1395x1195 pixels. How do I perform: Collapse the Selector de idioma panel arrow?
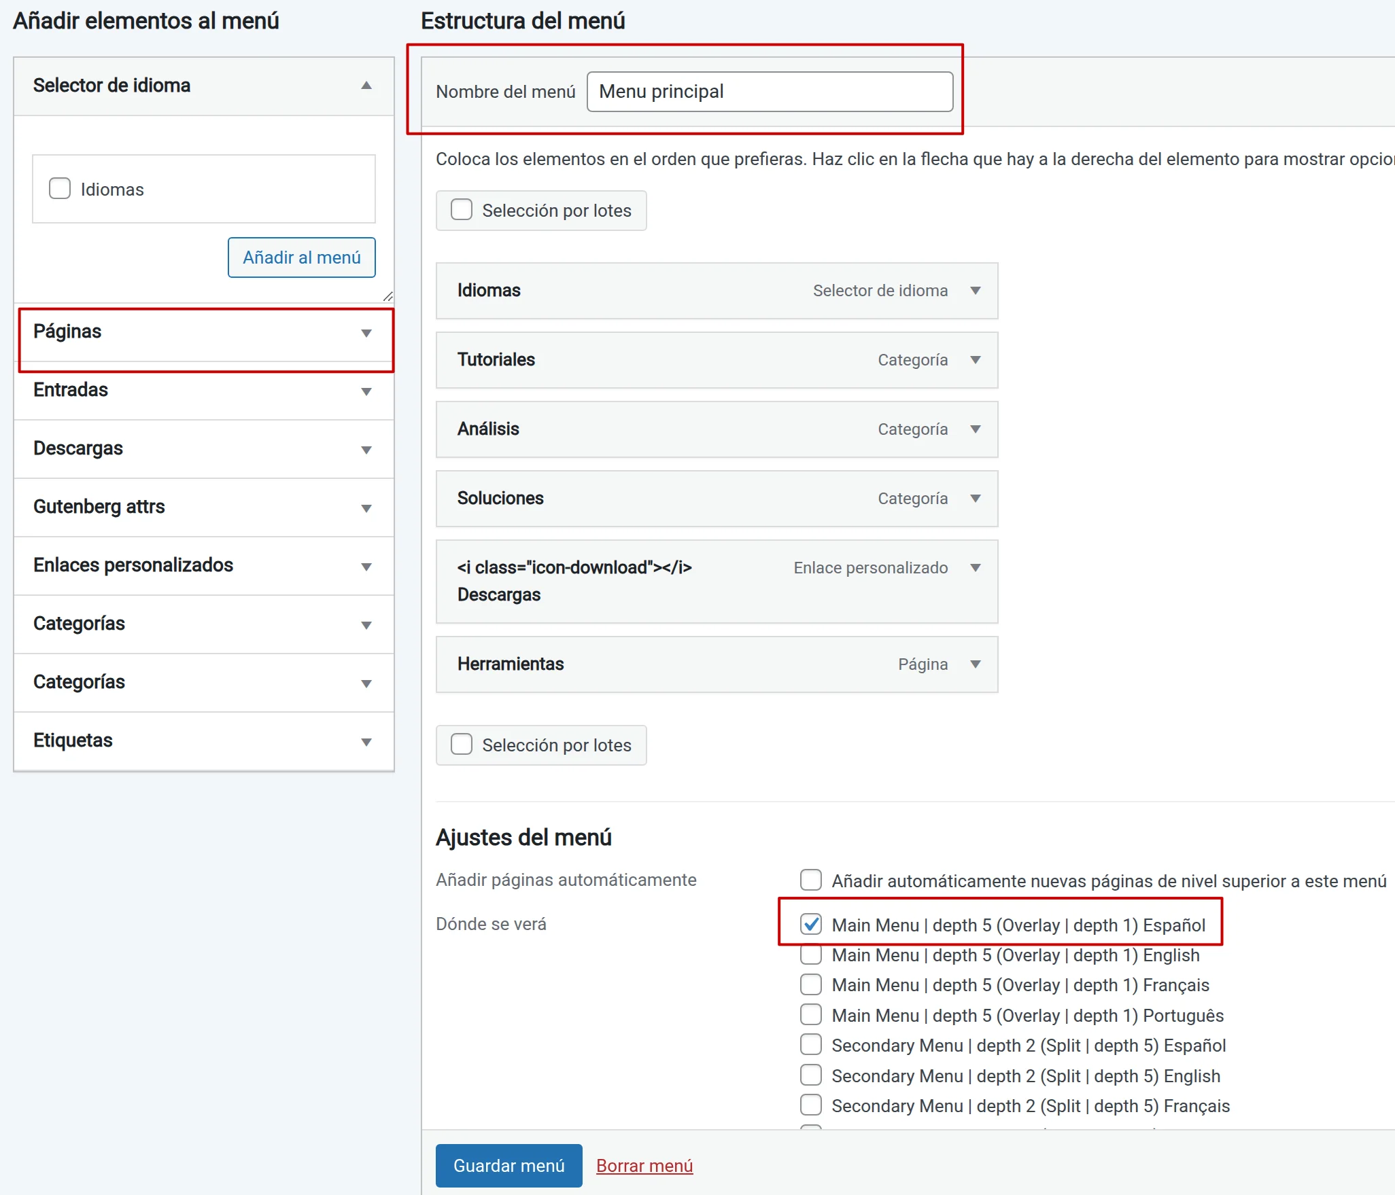pyautogui.click(x=366, y=86)
